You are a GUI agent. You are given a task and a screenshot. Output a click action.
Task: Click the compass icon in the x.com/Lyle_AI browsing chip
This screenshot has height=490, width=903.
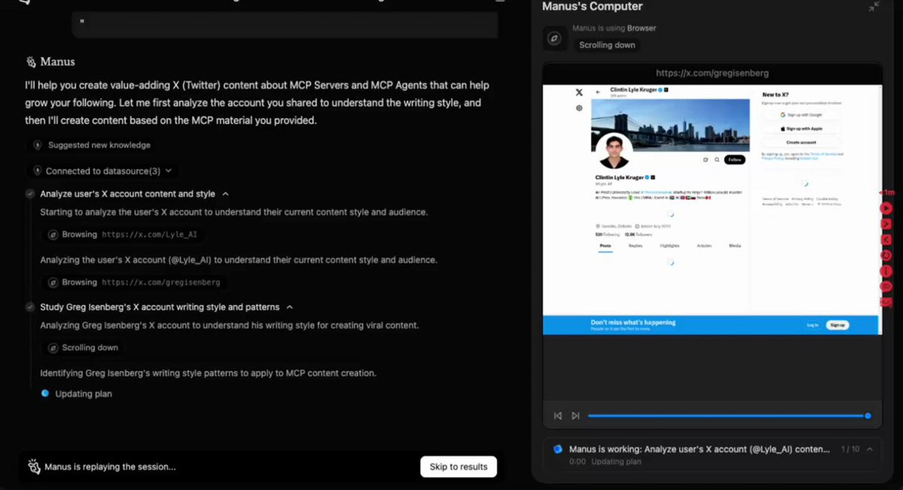click(53, 234)
